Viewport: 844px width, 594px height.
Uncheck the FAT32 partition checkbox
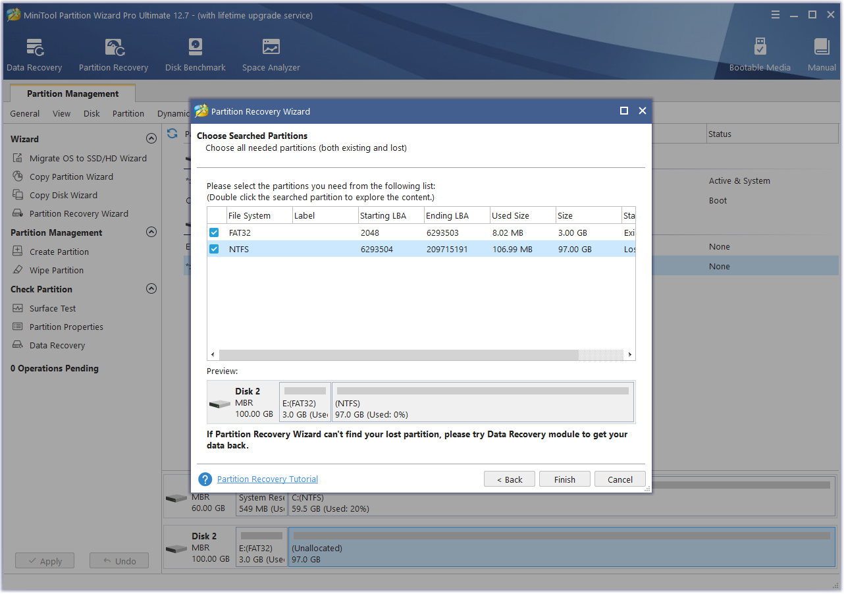[x=214, y=232]
